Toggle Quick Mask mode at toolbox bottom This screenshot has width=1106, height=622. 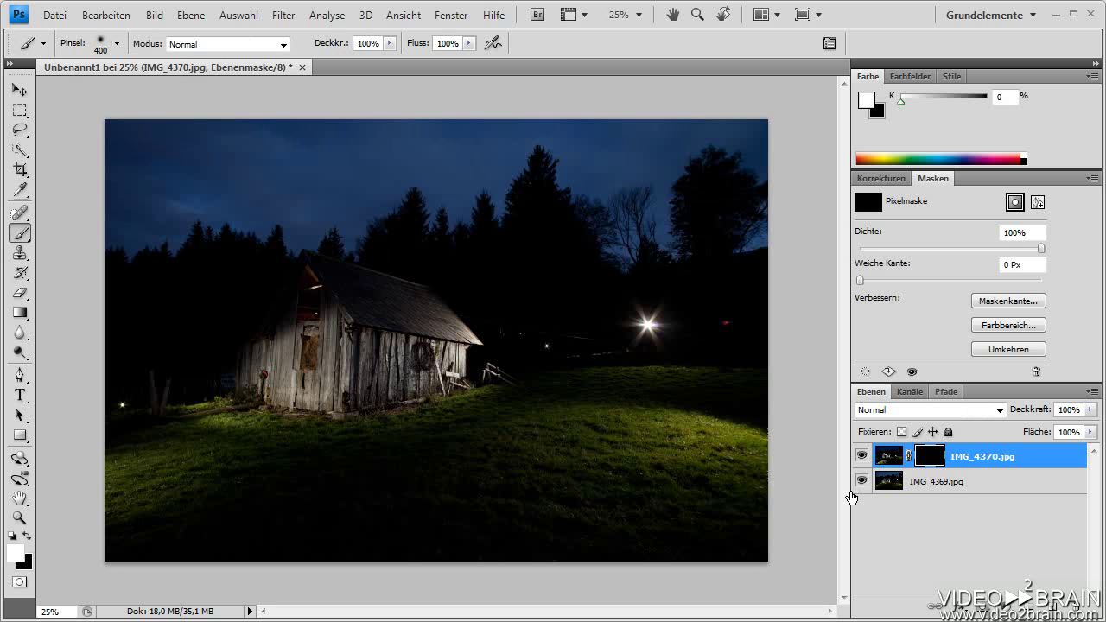[x=19, y=582]
